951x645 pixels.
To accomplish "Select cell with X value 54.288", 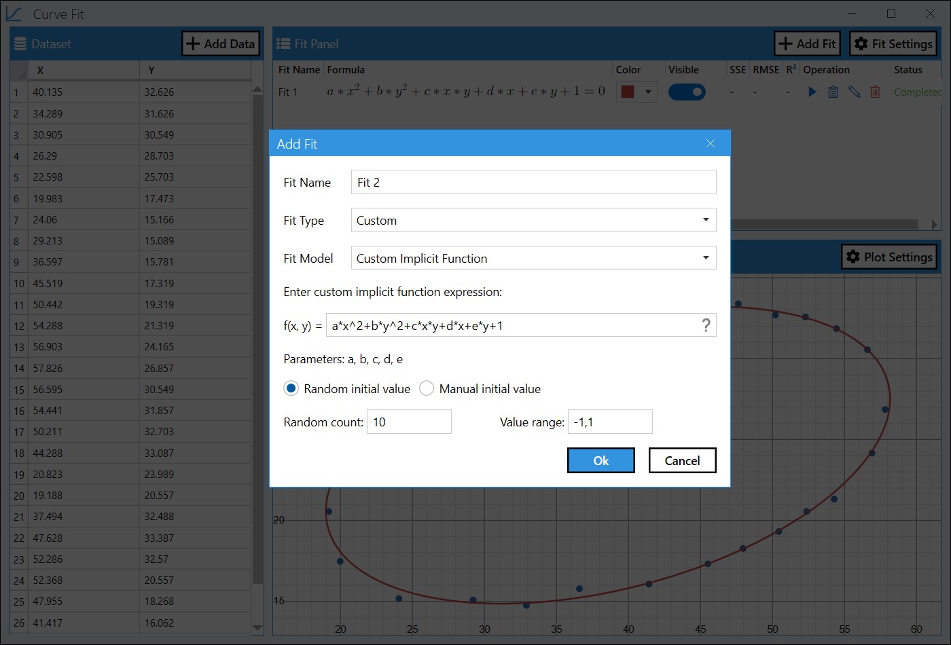I will [84, 325].
